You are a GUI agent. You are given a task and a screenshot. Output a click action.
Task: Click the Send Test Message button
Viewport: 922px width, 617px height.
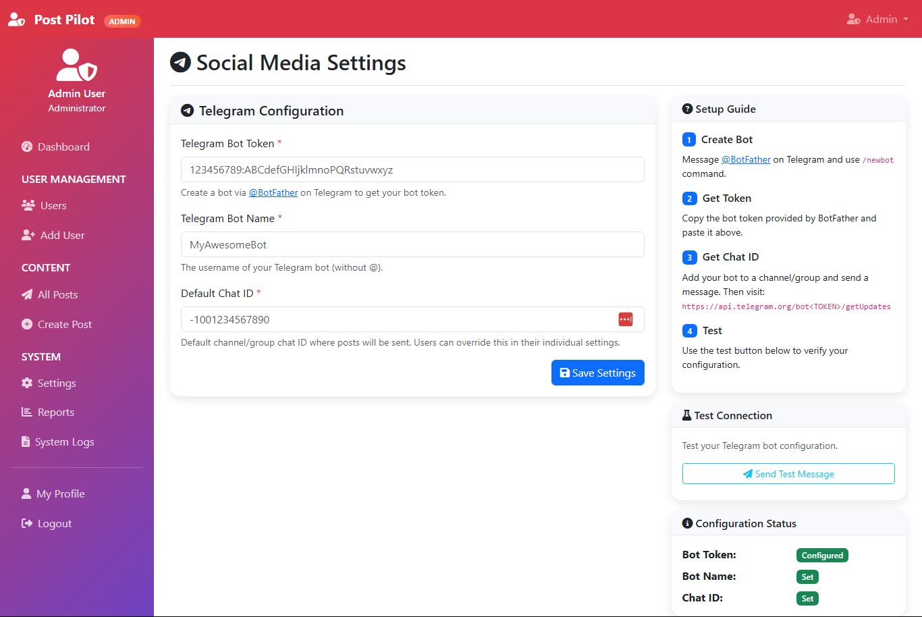[788, 473]
